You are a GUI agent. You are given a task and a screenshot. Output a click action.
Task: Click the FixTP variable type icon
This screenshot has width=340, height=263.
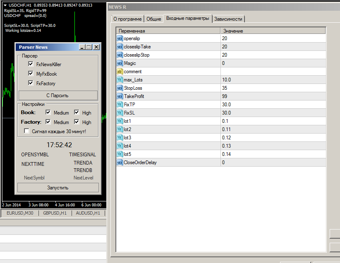pos(120,105)
